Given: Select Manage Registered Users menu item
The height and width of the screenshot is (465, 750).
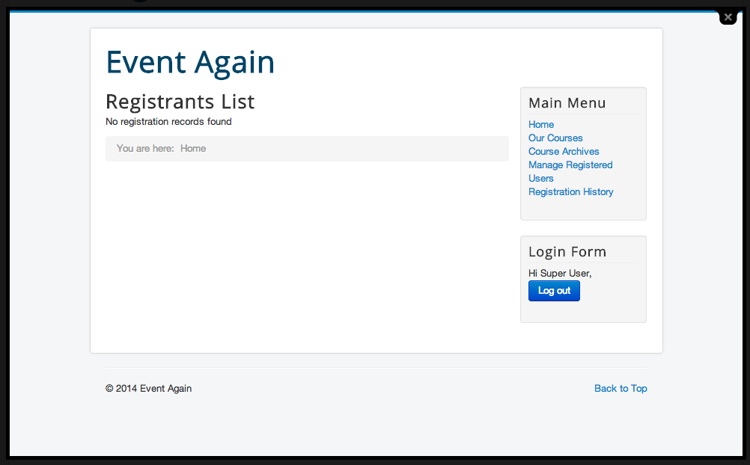Looking at the screenshot, I should 570,165.
